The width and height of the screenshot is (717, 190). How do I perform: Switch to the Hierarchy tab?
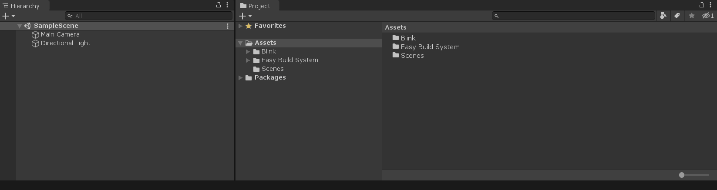pos(25,6)
